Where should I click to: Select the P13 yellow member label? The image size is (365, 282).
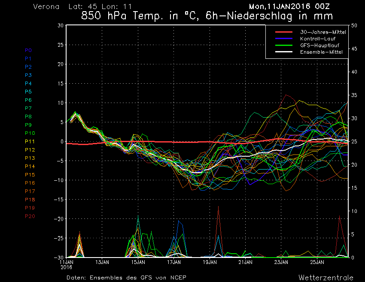pyautogui.click(x=30, y=158)
